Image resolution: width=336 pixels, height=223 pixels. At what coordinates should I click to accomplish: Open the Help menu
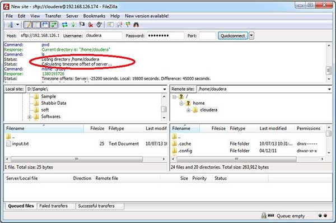[x=115, y=16]
